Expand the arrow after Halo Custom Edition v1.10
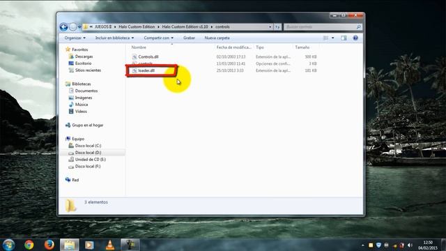446x251 pixels. coord(212,26)
